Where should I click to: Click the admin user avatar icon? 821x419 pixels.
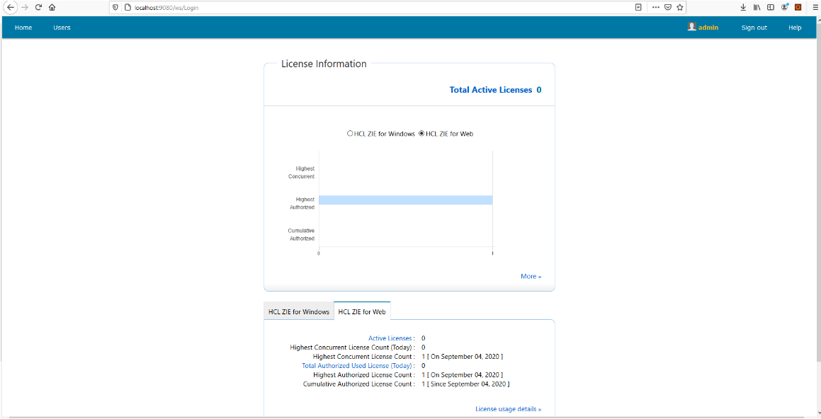691,27
